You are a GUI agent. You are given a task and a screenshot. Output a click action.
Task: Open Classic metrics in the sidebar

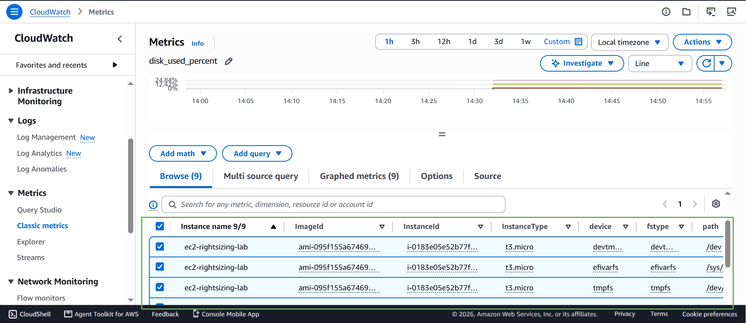click(42, 226)
